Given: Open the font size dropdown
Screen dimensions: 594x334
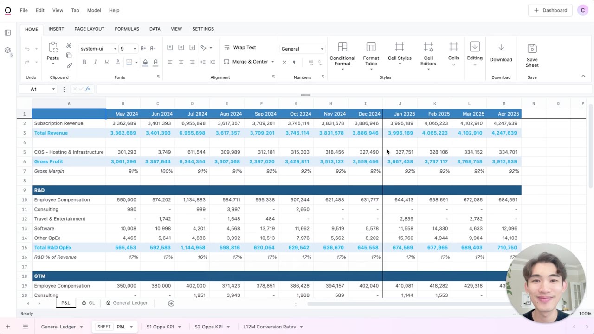Looking at the screenshot, I should click(x=128, y=49).
